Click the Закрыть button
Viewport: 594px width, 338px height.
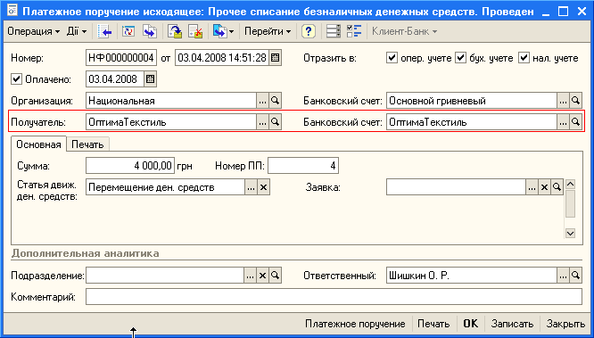pyautogui.click(x=565, y=324)
